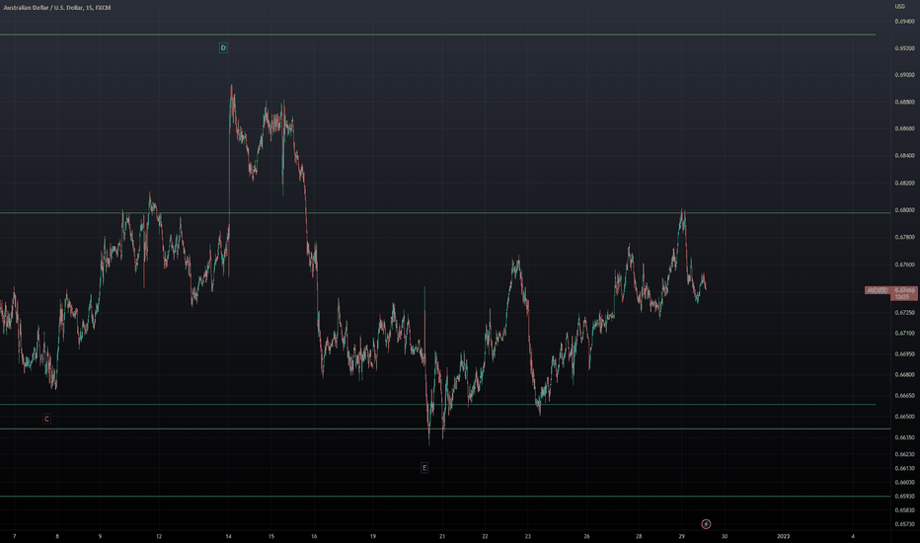Click the date label '29' on the time axis
This screenshot has width=920, height=543.
coord(681,536)
